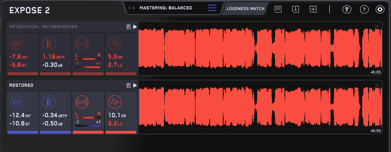Click the dynamic range waveform icon in Revocation track
This screenshot has height=152, width=391.
tap(115, 43)
